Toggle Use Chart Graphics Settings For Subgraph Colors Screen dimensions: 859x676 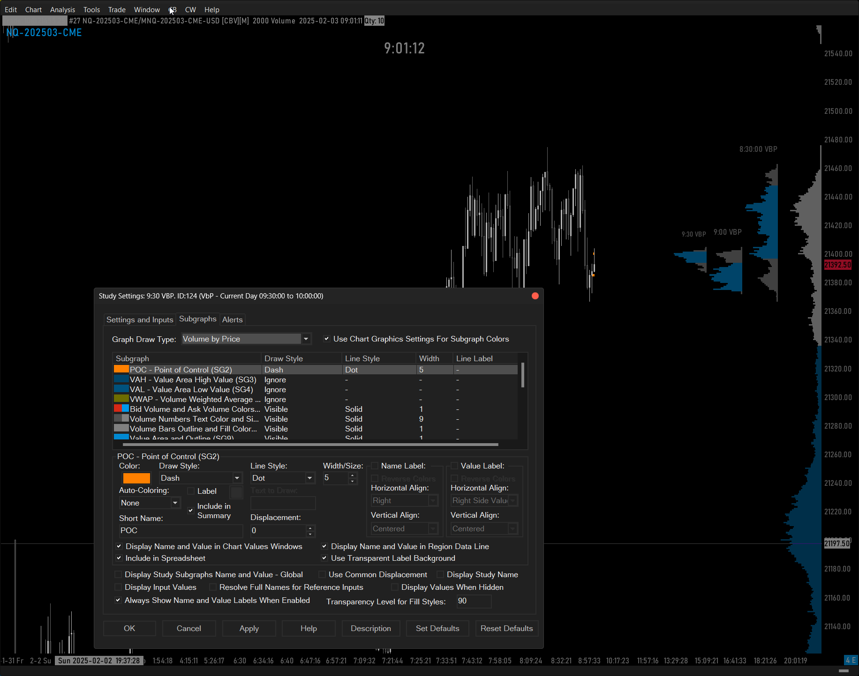[327, 339]
